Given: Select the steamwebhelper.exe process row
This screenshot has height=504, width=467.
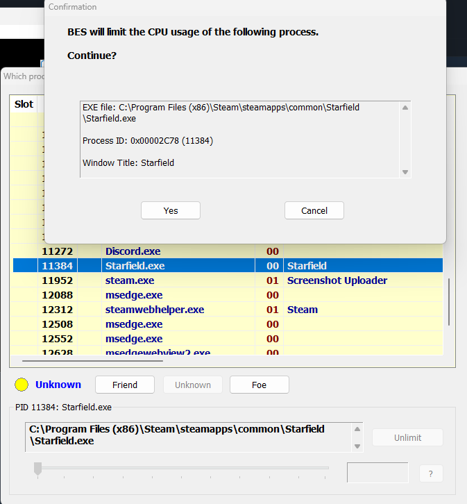Looking at the screenshot, I should tap(228, 310).
